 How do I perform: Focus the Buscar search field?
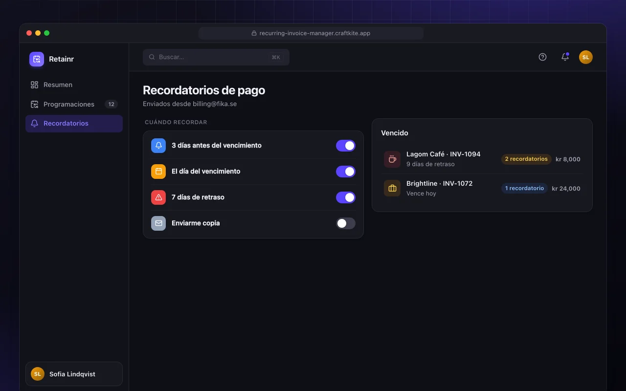(x=216, y=57)
